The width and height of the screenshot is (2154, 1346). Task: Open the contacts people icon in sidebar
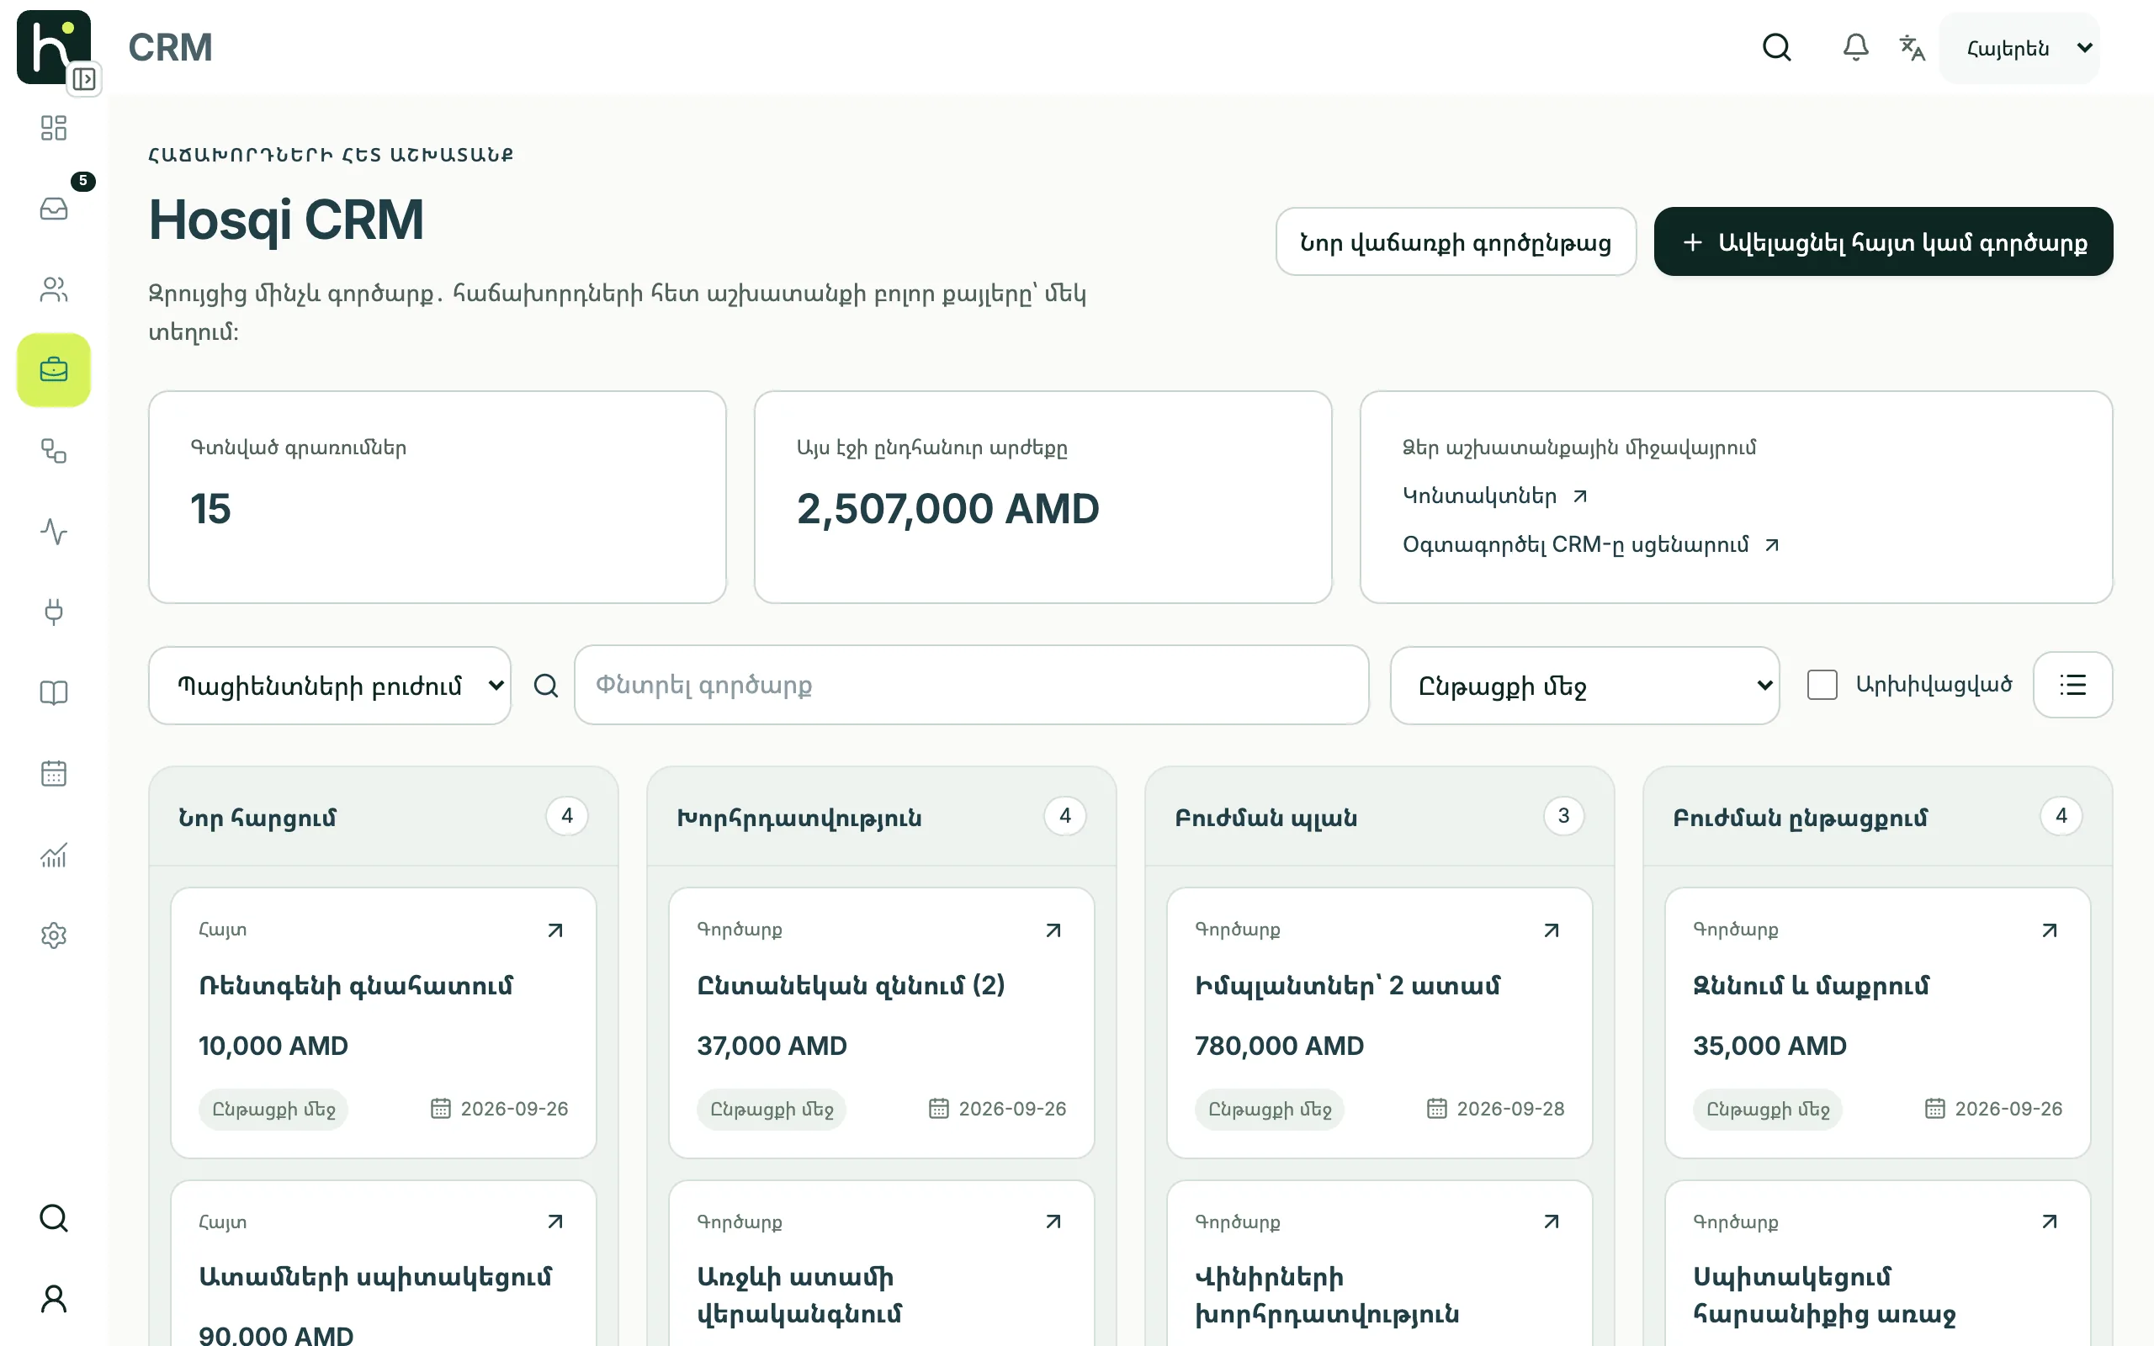(x=53, y=289)
